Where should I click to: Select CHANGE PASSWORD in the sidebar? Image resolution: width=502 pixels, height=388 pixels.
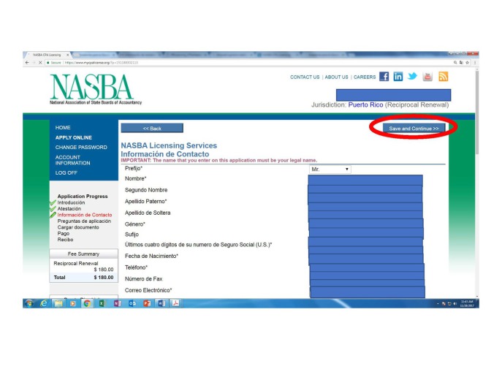point(81,147)
